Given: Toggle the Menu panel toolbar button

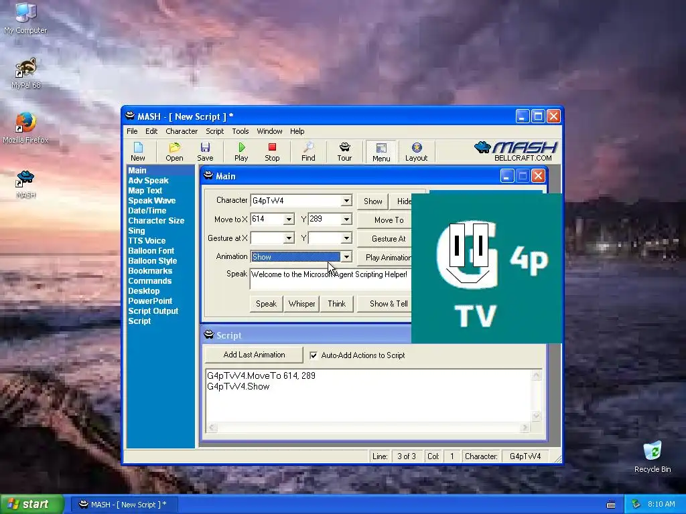Looking at the screenshot, I should tap(381, 152).
